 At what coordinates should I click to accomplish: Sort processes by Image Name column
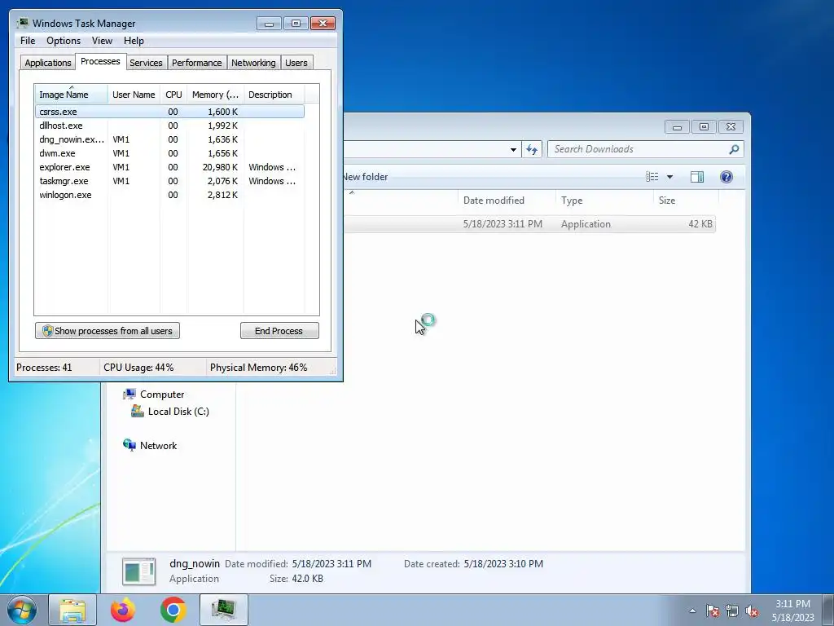click(x=72, y=95)
